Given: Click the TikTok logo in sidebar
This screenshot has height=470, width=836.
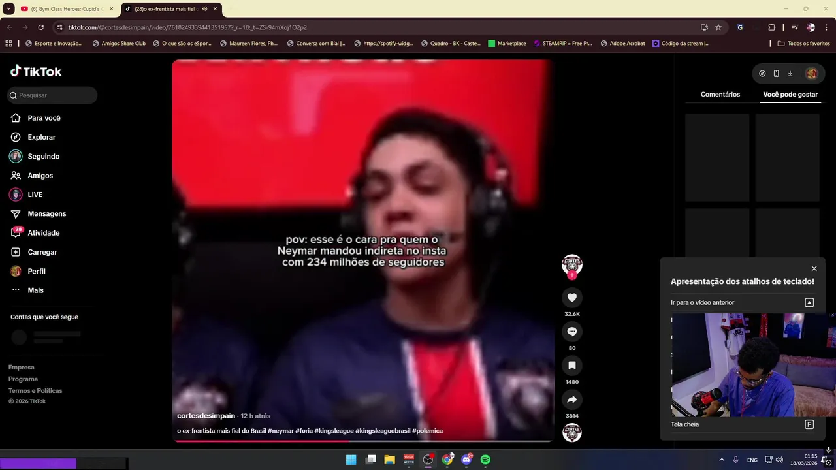Looking at the screenshot, I should pos(36,71).
